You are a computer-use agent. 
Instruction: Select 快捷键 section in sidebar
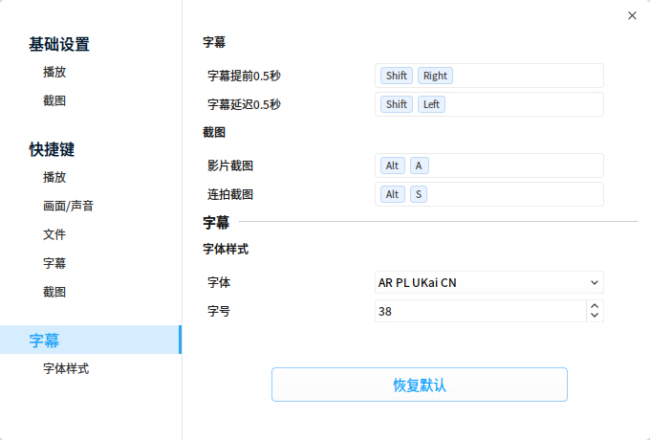coord(52,149)
